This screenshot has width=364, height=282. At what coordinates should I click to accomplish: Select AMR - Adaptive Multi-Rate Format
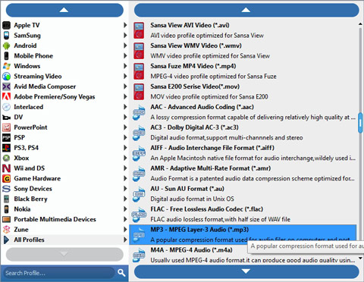coord(243,174)
